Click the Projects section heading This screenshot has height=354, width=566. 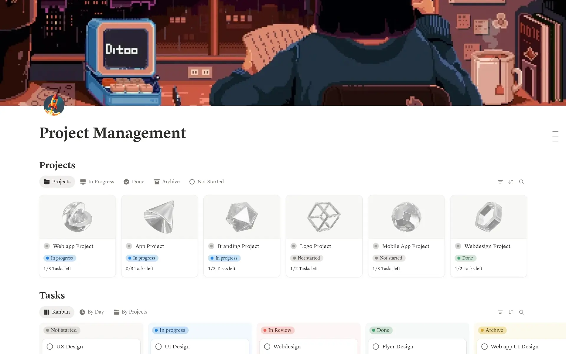(x=57, y=165)
